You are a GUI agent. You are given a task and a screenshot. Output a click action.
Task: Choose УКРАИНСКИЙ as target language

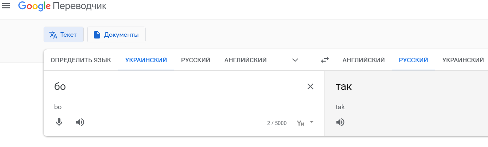[463, 60]
